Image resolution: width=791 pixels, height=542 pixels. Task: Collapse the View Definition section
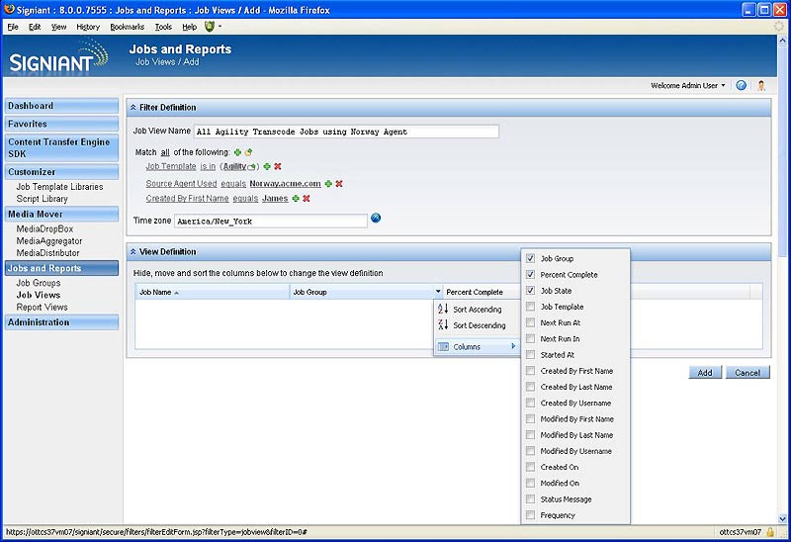tap(132, 251)
